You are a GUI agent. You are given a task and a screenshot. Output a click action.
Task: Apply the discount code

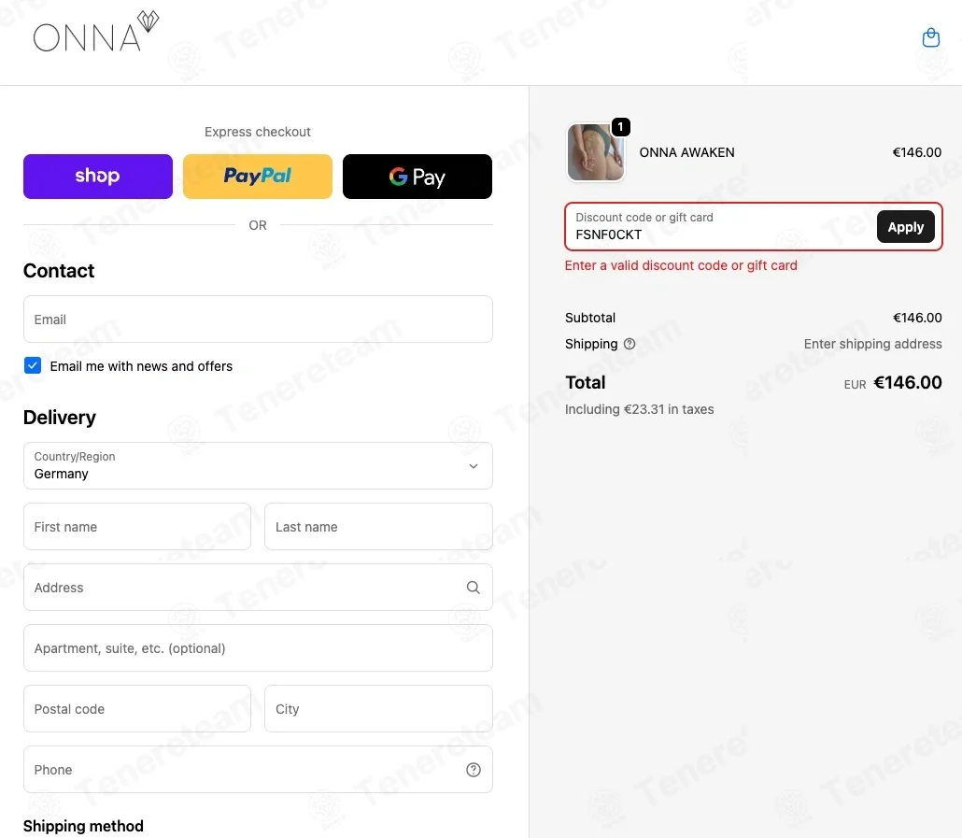pos(905,226)
